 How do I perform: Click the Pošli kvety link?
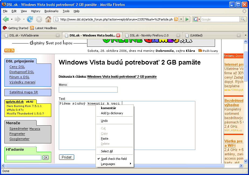tap(210, 51)
